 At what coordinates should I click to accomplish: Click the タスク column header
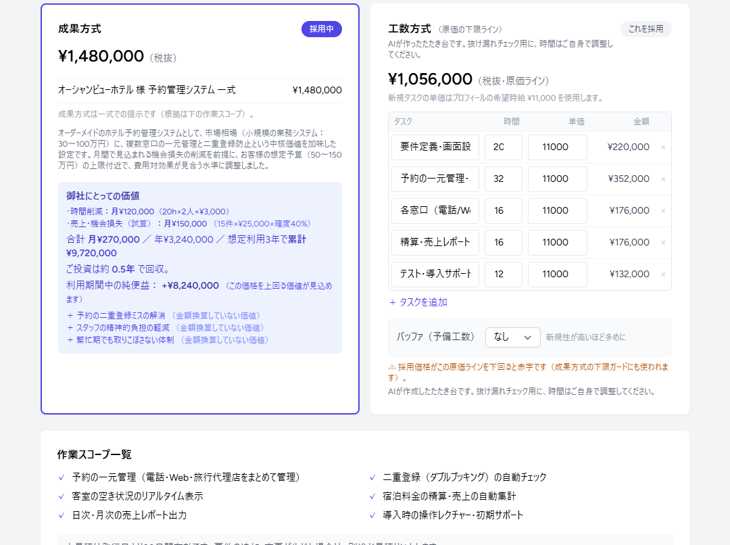point(403,122)
